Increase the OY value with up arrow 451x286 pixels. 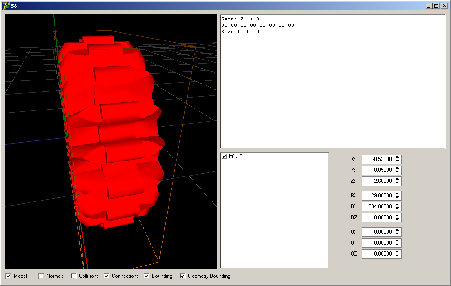click(397, 241)
